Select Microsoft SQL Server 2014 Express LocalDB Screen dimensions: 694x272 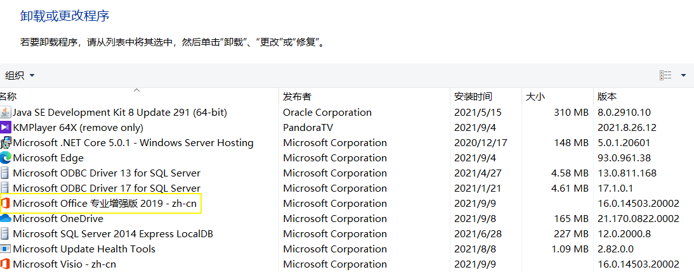113,233
